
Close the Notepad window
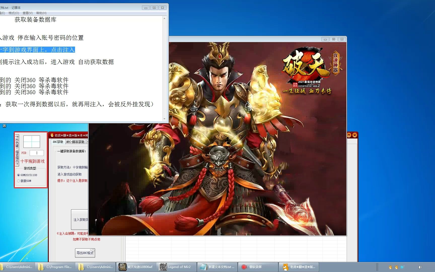(x=163, y=8)
